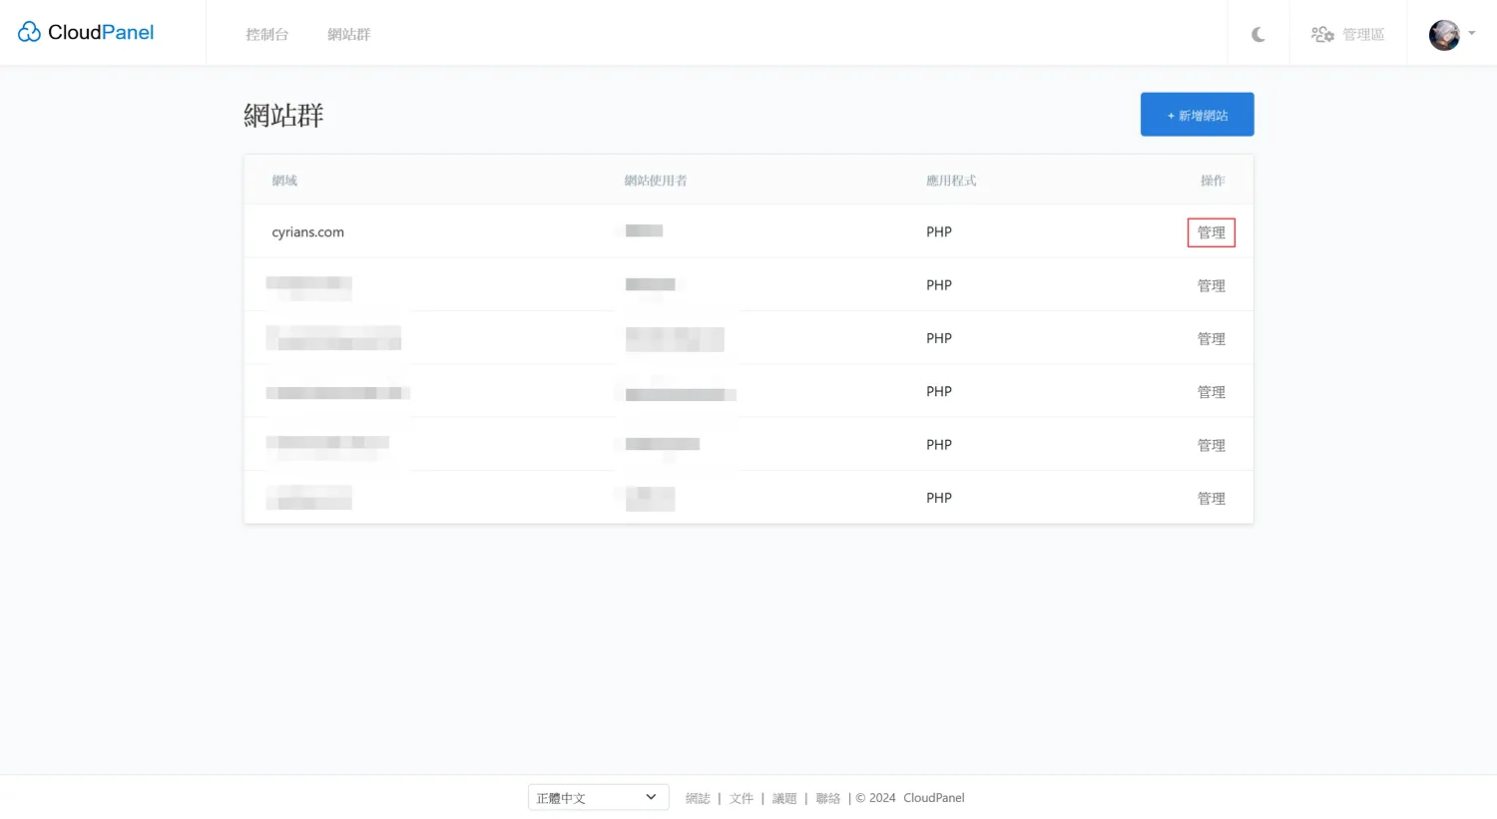Go to the 控制台 menu item
The width and height of the screenshot is (1497, 819).
(267, 35)
